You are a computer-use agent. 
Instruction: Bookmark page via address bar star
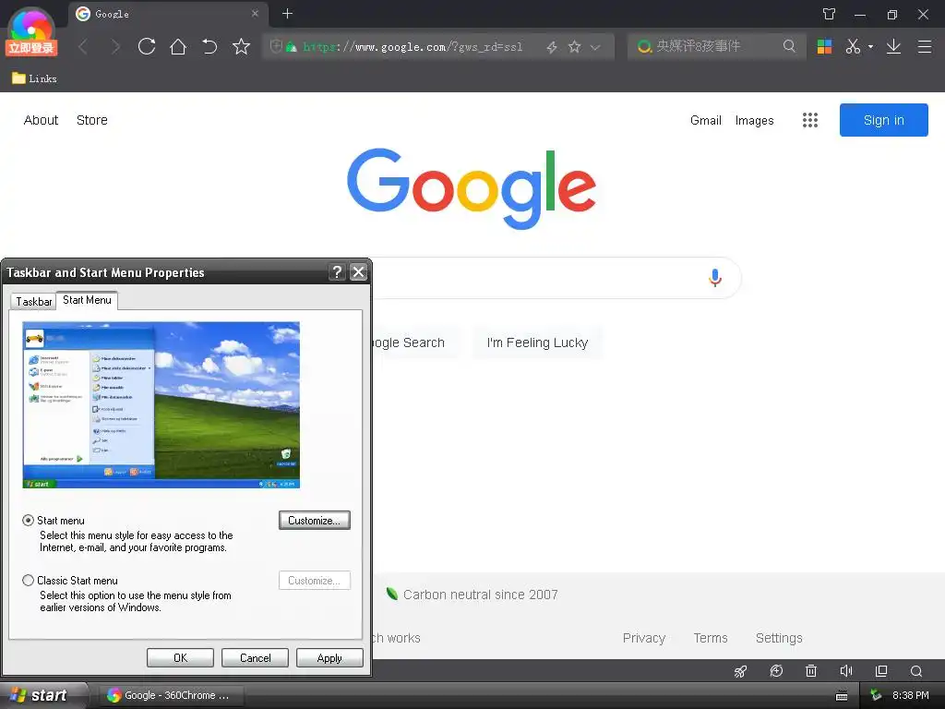pos(574,46)
